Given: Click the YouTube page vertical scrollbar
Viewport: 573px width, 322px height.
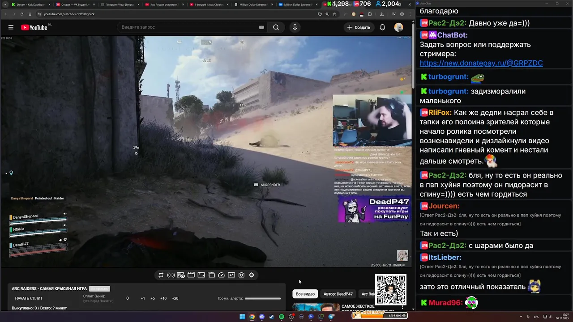Looking at the screenshot, I should (413, 56).
